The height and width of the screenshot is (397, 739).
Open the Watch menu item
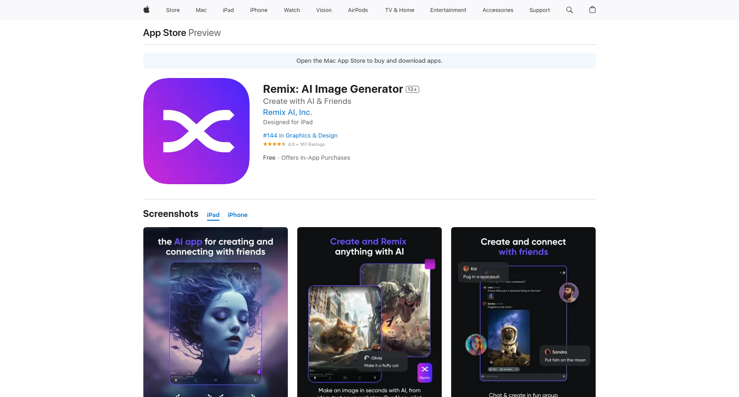tap(292, 10)
